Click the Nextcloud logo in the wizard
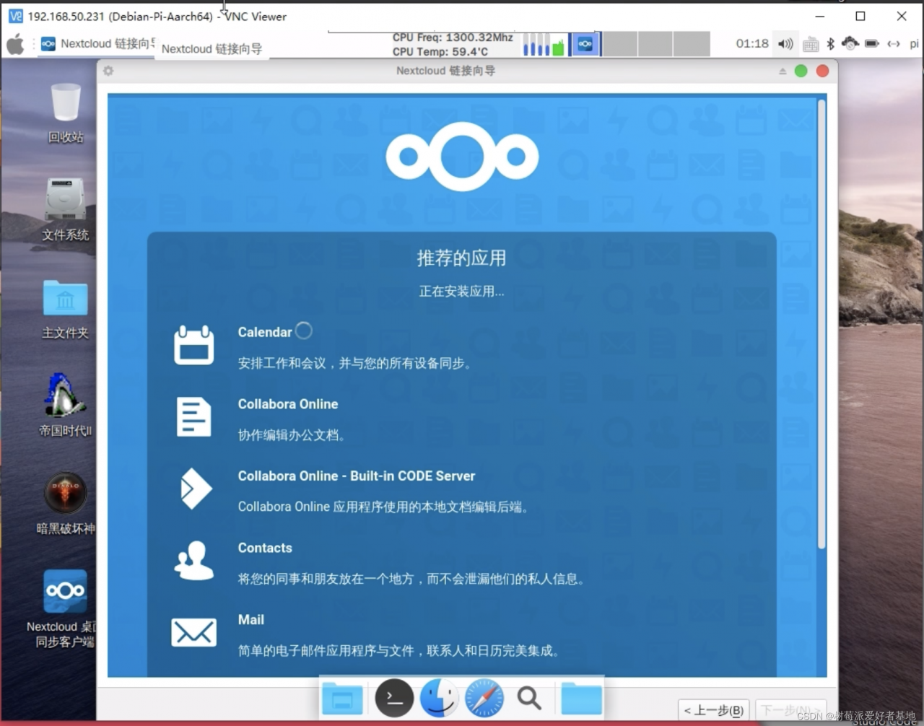This screenshot has width=924, height=726. tap(462, 157)
